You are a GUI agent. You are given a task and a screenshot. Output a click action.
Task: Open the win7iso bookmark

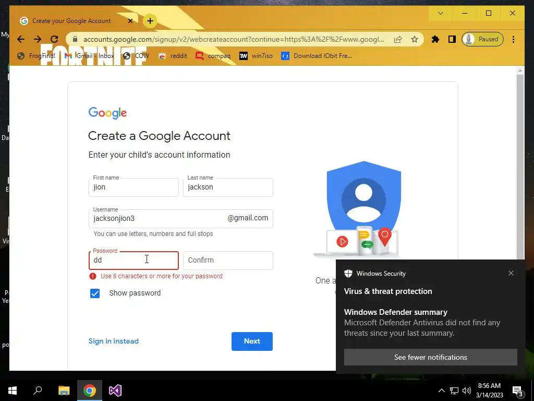click(256, 55)
